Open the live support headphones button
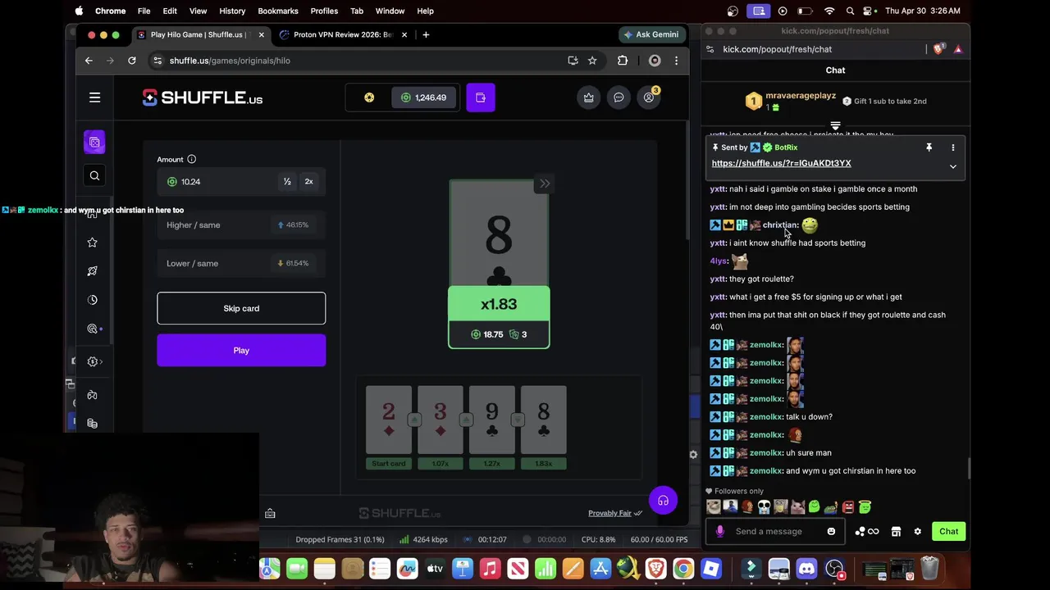The height and width of the screenshot is (590, 1050). (x=663, y=501)
